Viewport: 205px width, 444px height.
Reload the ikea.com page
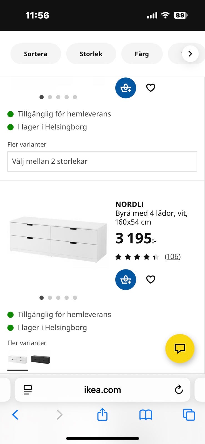coord(179,390)
